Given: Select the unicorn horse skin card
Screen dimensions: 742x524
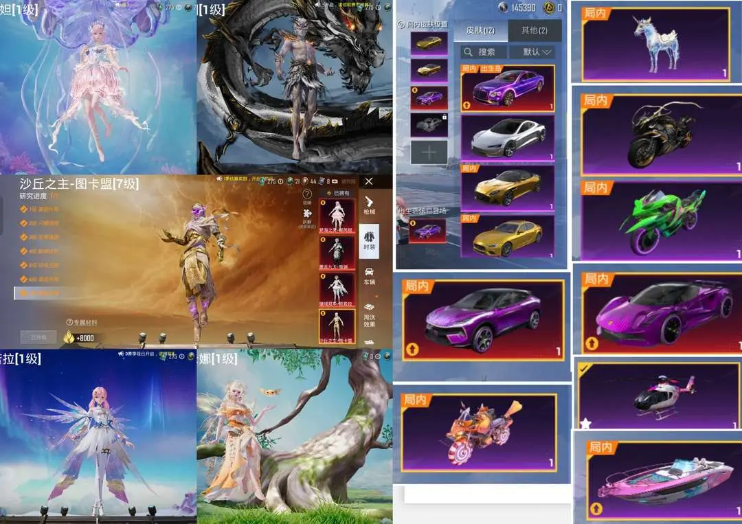Looking at the screenshot, I should (x=656, y=45).
